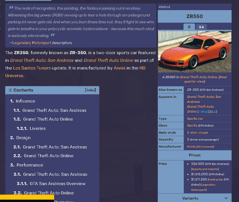Click the Prices section header

click(x=195, y=155)
